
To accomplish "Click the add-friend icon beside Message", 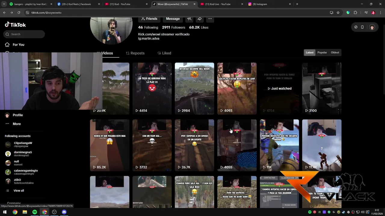I will (x=189, y=19).
